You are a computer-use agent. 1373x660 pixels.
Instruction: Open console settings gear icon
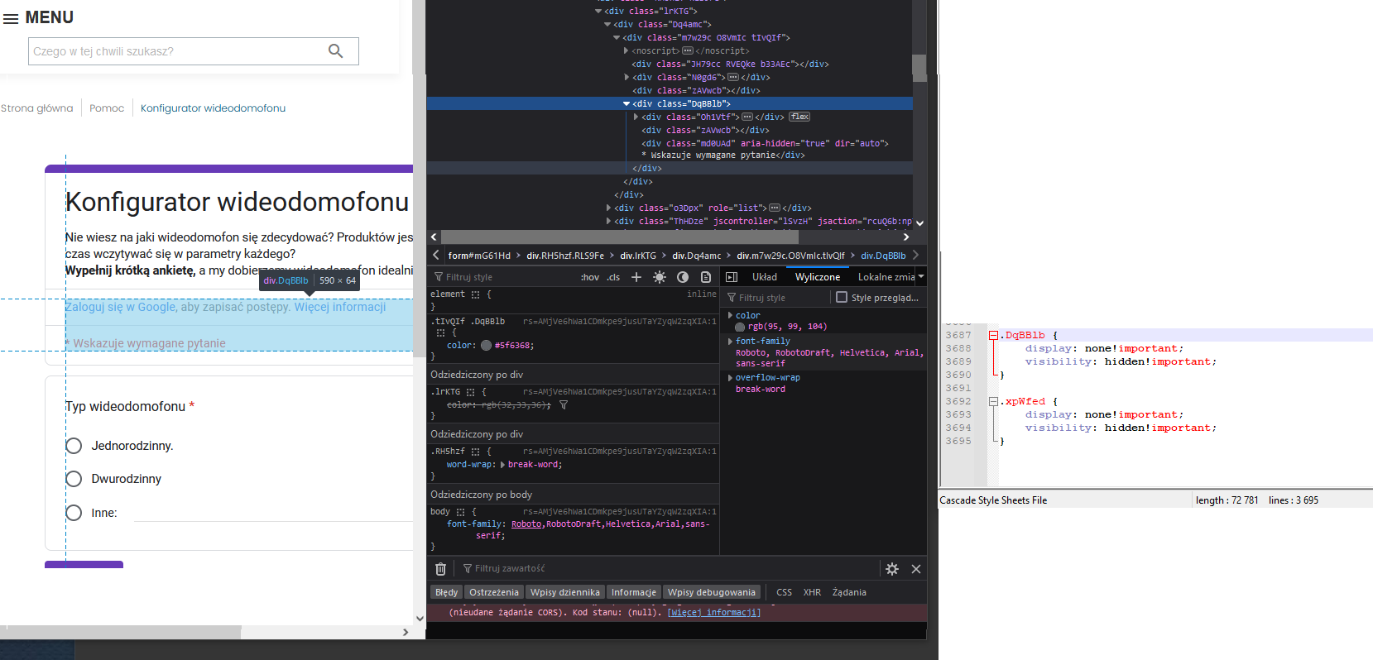(892, 569)
